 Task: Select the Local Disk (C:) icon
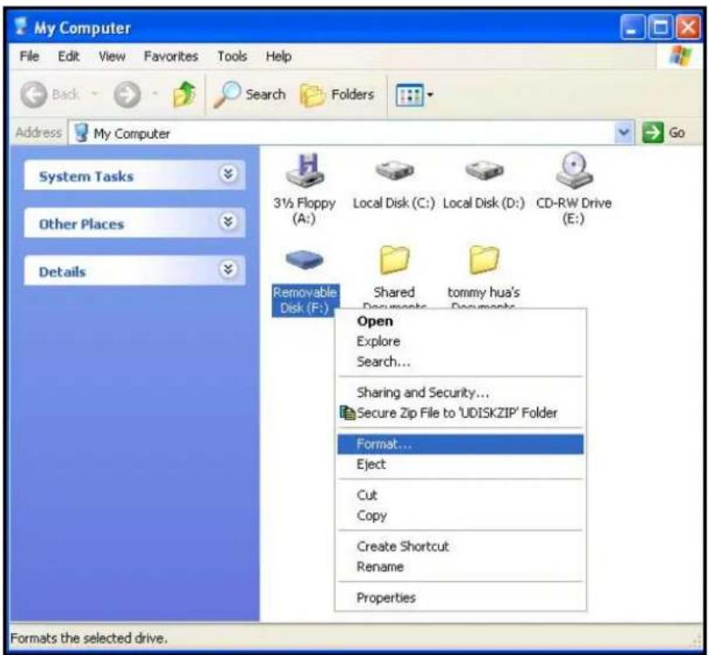click(x=394, y=170)
